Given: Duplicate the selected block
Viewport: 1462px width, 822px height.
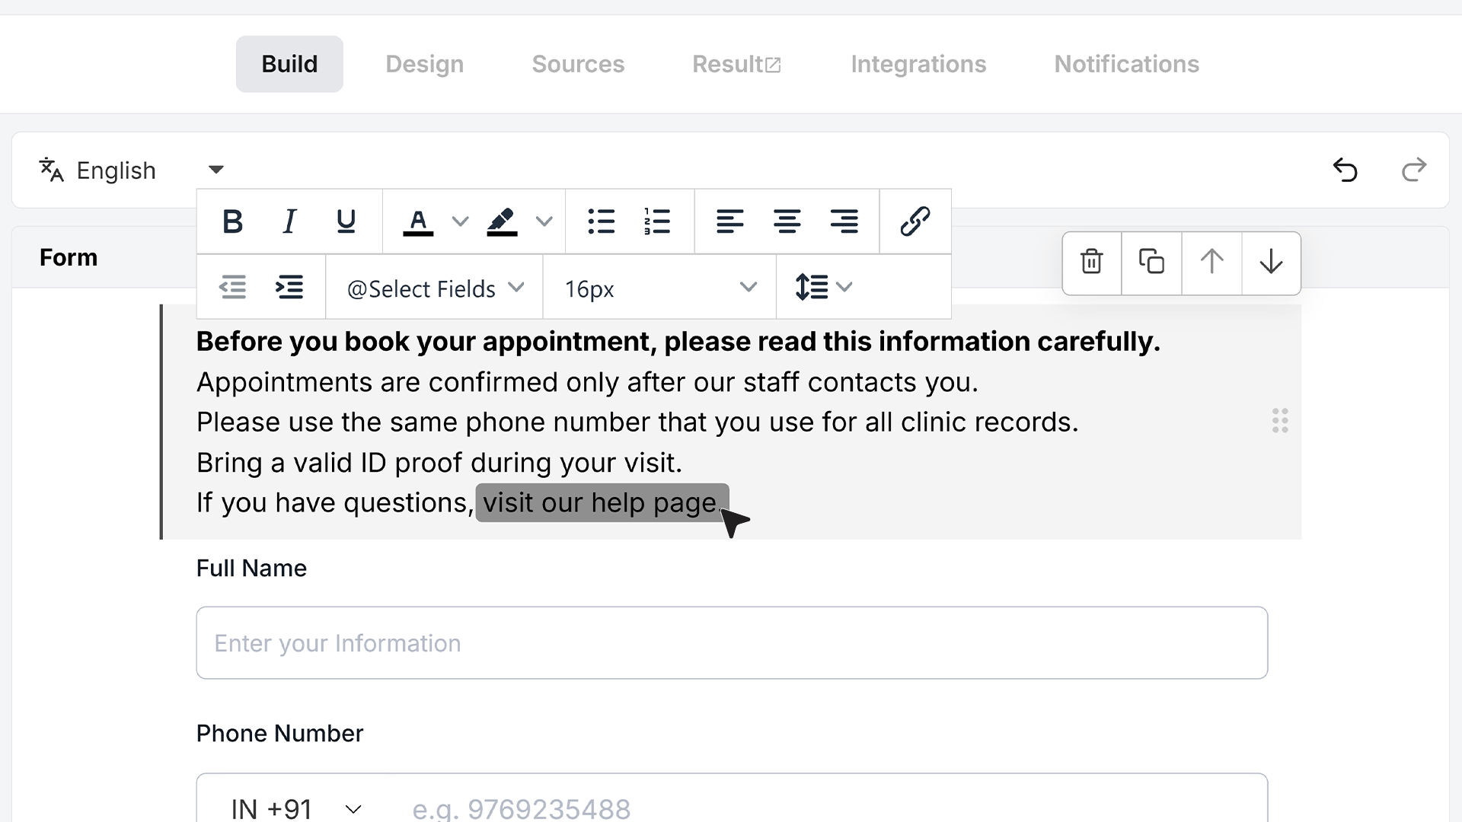Looking at the screenshot, I should click(1151, 263).
